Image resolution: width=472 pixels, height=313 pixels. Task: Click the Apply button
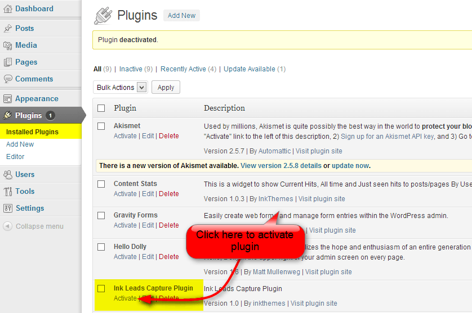click(x=166, y=88)
